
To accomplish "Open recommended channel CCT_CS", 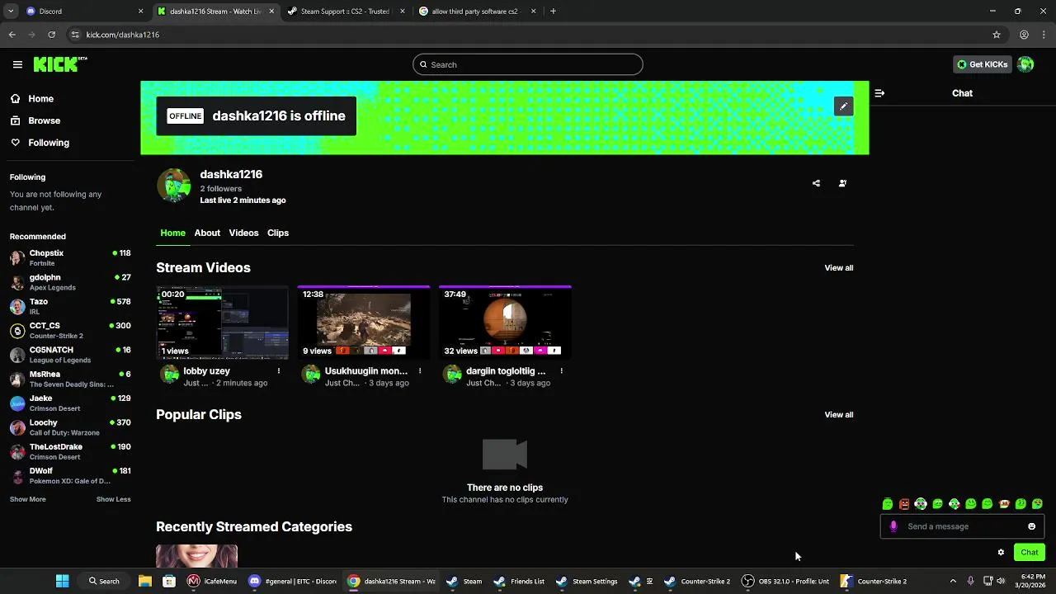I will 70,330.
